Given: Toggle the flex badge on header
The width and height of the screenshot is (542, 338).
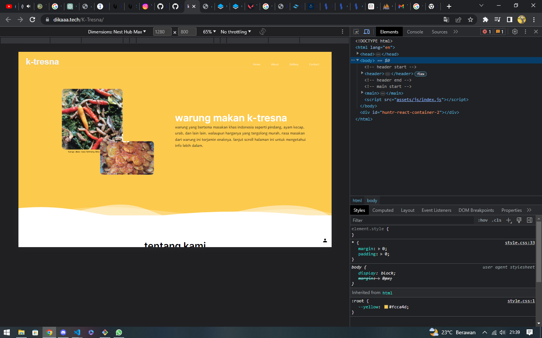Looking at the screenshot, I should pyautogui.click(x=420, y=74).
